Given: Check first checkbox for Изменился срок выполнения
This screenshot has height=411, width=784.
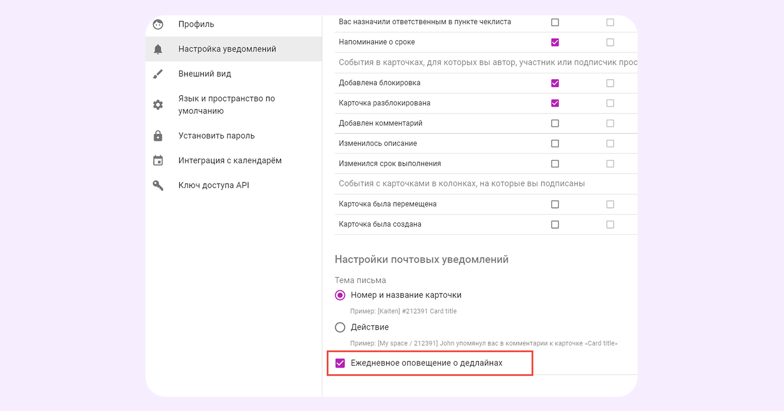Looking at the screenshot, I should click(555, 164).
